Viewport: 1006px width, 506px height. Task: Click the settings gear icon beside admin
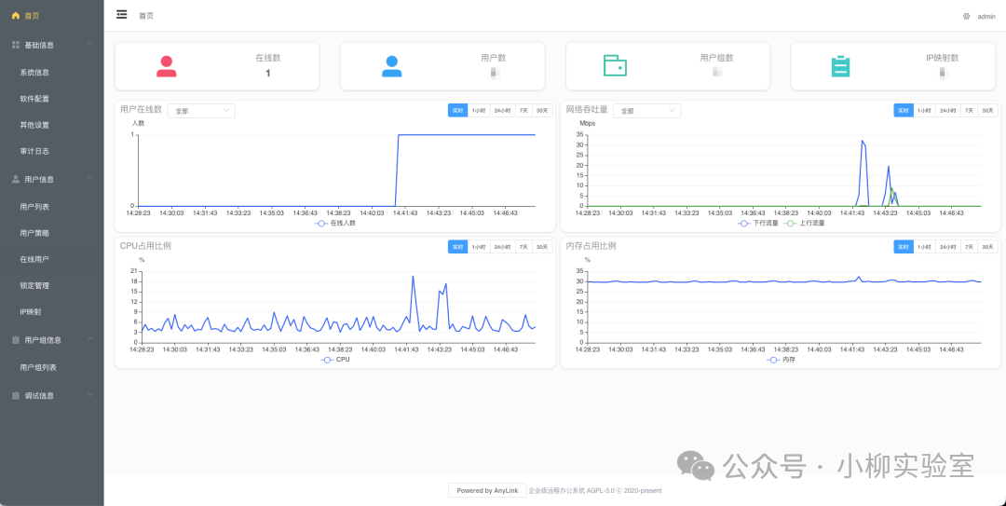(966, 16)
